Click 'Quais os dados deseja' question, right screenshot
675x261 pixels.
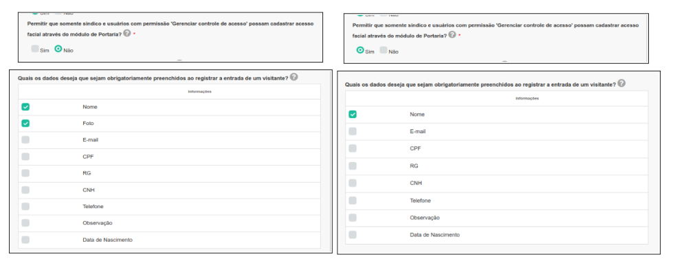(x=480, y=84)
